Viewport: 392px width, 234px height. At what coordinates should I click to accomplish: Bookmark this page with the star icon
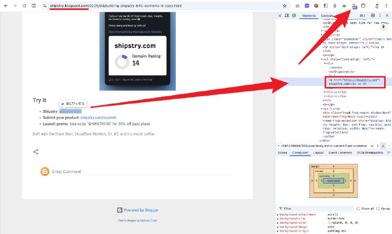coord(285,5)
